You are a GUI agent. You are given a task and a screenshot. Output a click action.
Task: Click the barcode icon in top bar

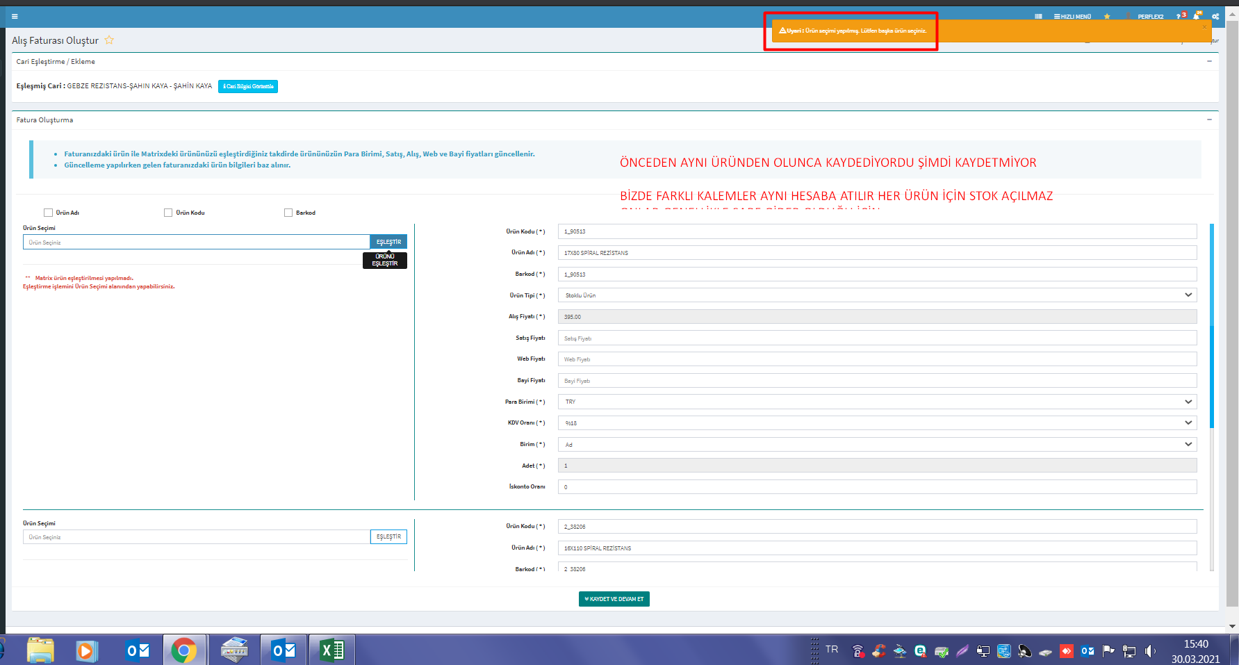[1038, 17]
